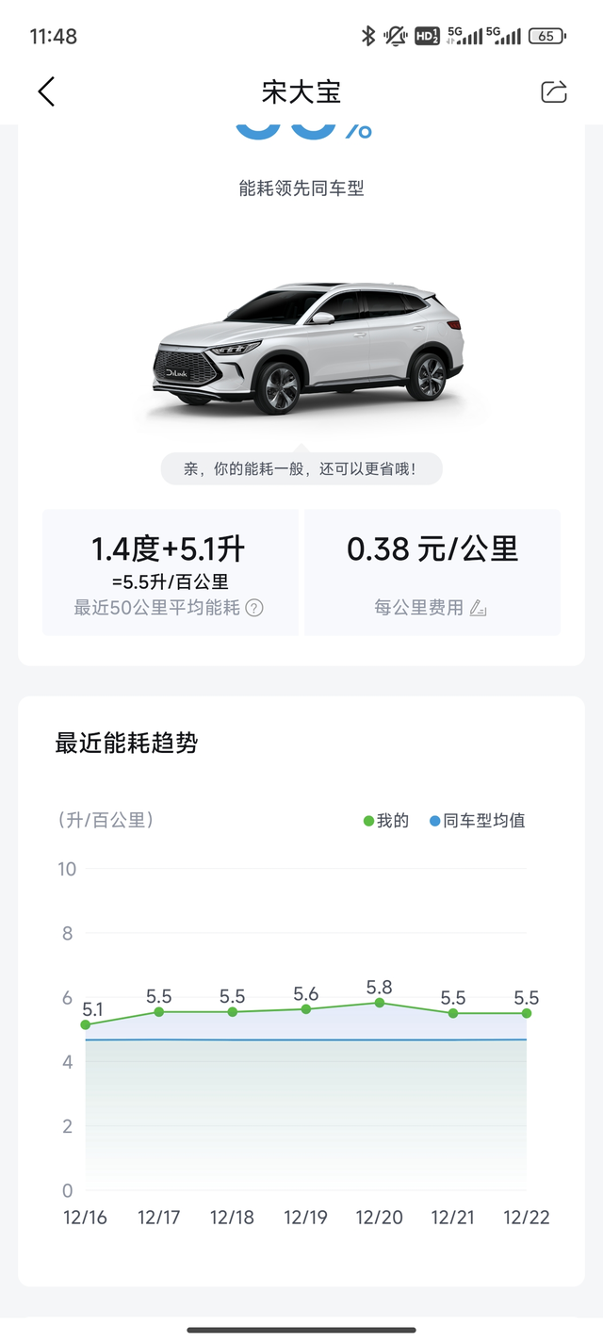The image size is (603, 1342).
Task: Tap the vehicle name 宋大宝 in title
Action: 301,91
